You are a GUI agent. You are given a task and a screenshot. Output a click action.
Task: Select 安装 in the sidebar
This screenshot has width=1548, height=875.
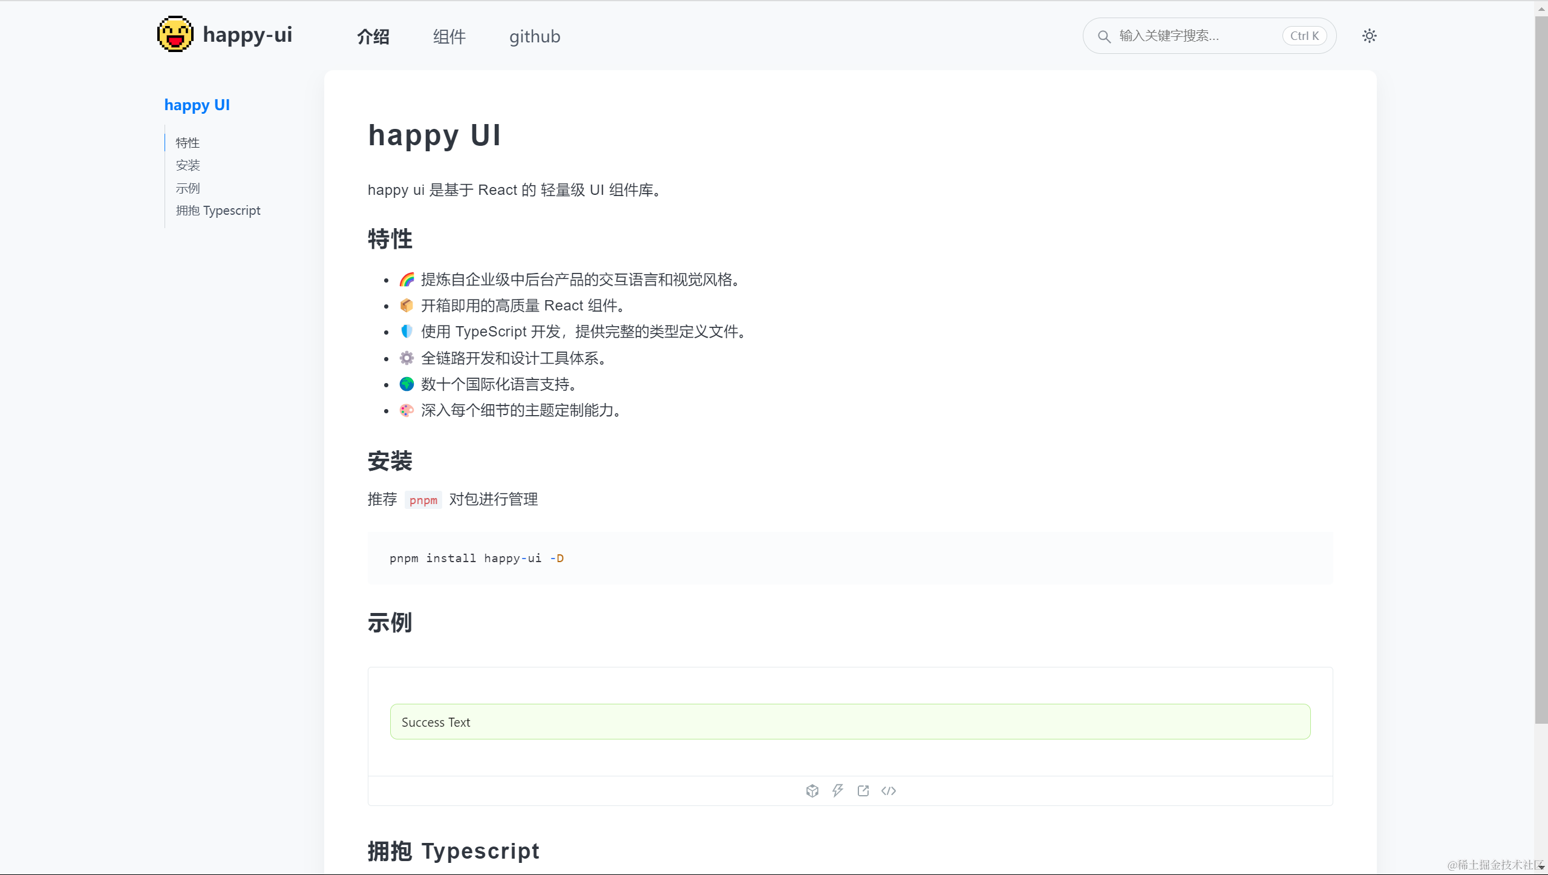[188, 165]
